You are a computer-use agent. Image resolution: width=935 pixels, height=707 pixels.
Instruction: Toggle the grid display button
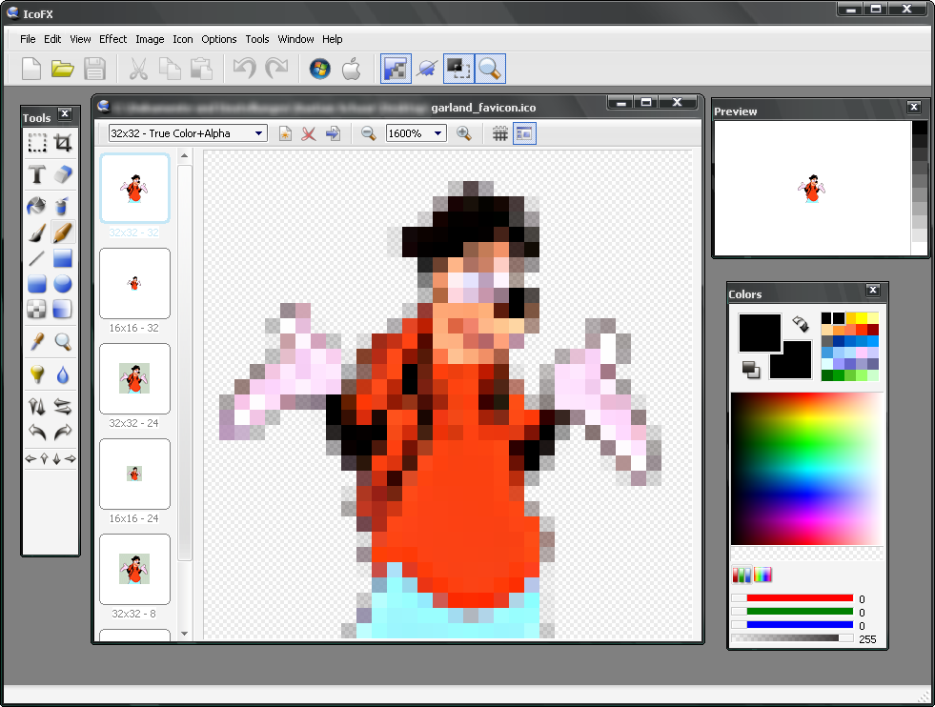point(499,133)
